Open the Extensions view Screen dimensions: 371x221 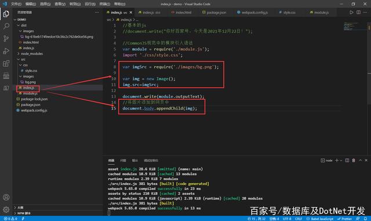pos(6,63)
